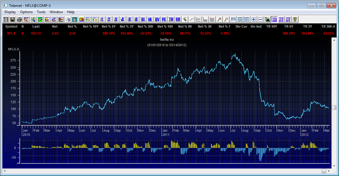Screen dimensions: 339x176
Task: Toggle the 1 8 15 bar interval icon
Action: tap(281, 19)
